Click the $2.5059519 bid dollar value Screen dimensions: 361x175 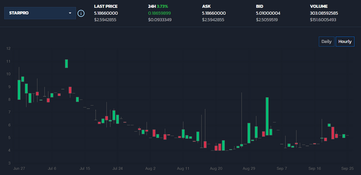point(267,20)
